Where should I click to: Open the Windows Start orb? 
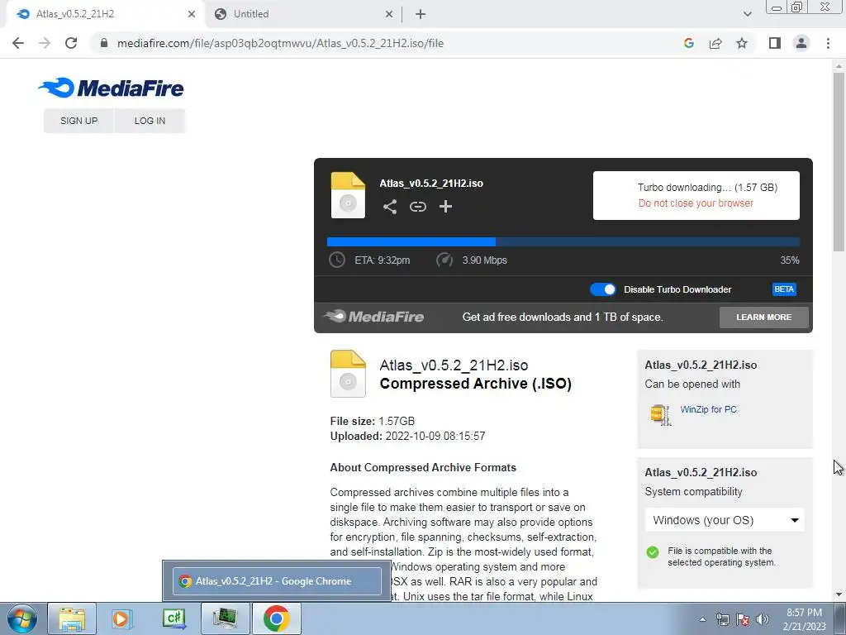[21, 618]
